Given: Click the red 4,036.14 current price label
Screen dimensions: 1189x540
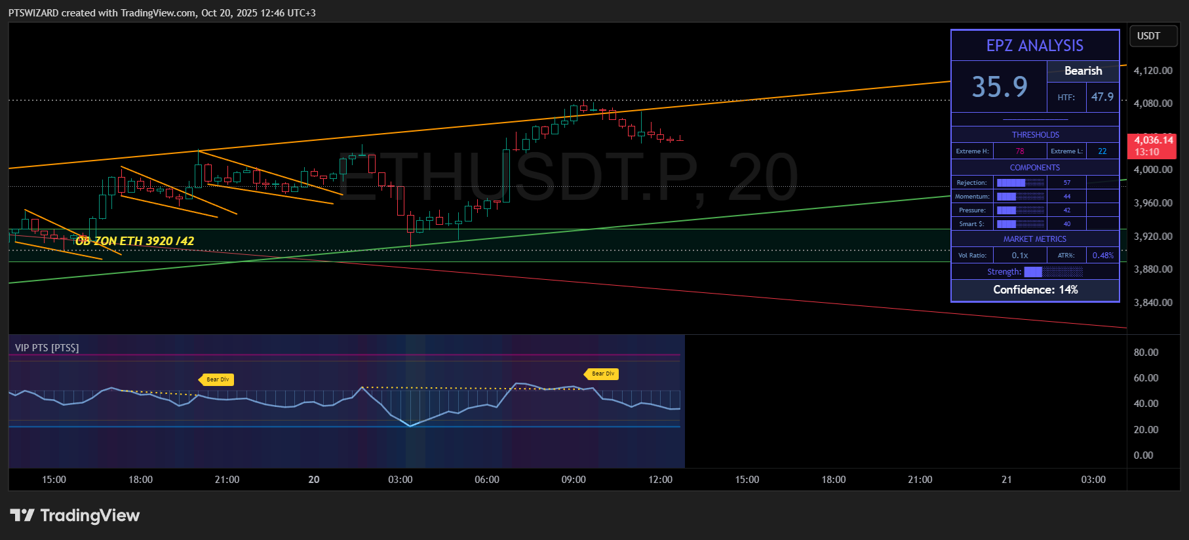Looking at the screenshot, I should tap(1152, 146).
